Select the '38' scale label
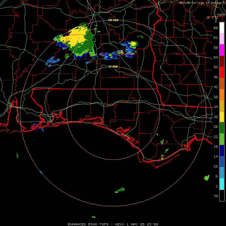This screenshot has height=226, width=226. point(216,97)
